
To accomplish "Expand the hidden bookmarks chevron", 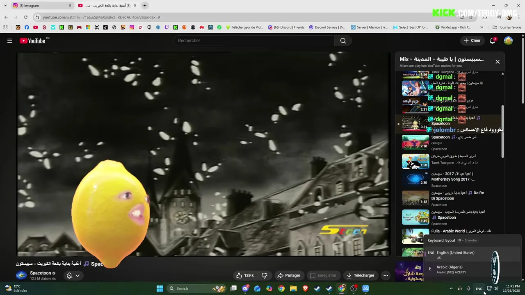I will [482, 27].
